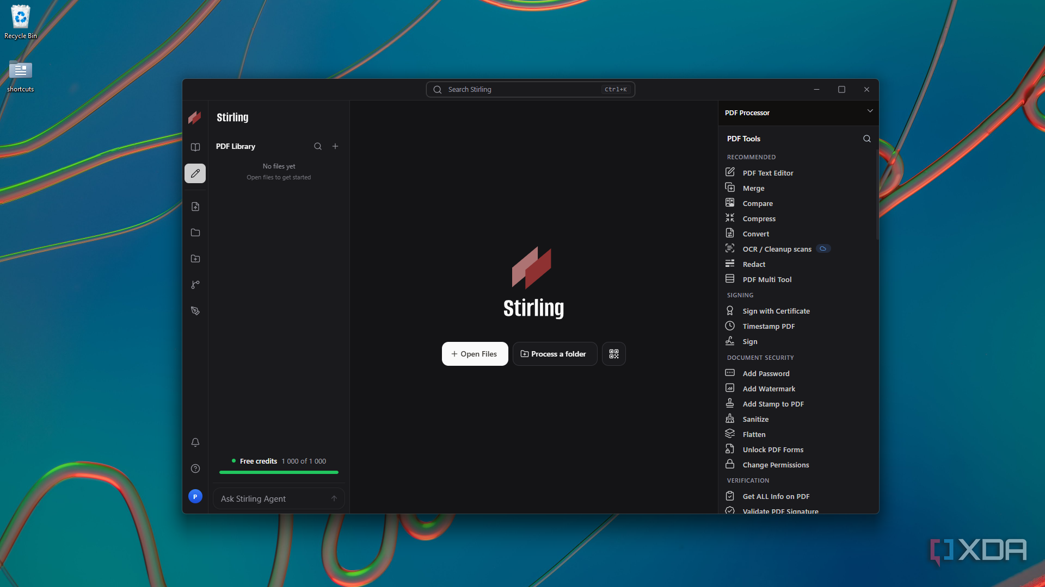Click the file upload icon in the sidebar
Viewport: 1045px width, 587px height.
click(x=195, y=207)
